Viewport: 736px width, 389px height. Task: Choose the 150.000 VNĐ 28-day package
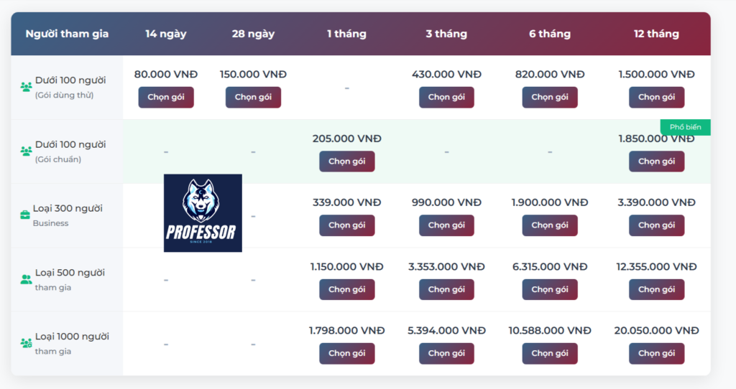[253, 97]
